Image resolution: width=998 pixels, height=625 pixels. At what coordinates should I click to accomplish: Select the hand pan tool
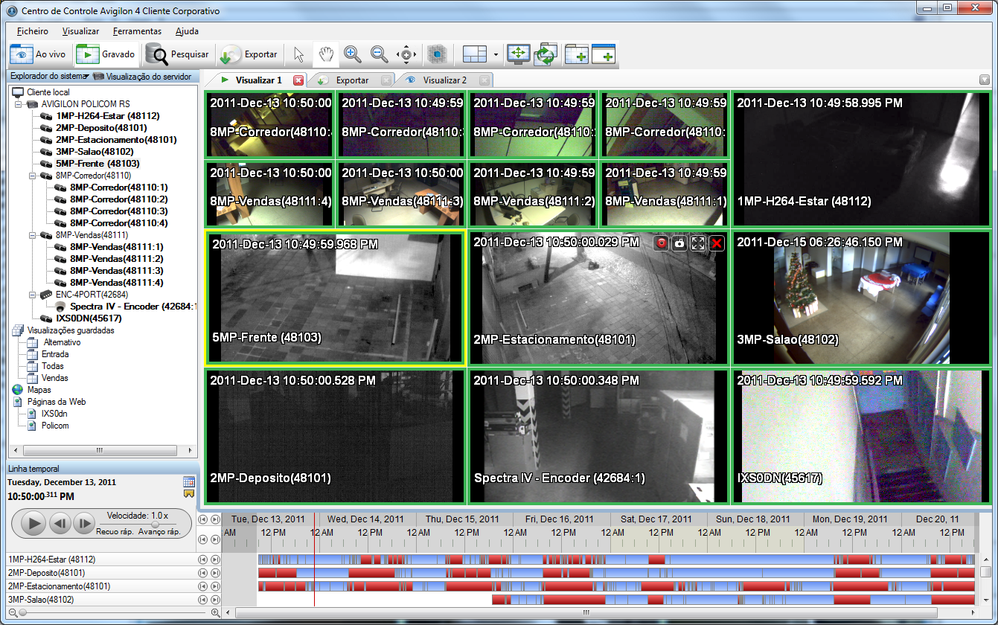click(x=324, y=54)
